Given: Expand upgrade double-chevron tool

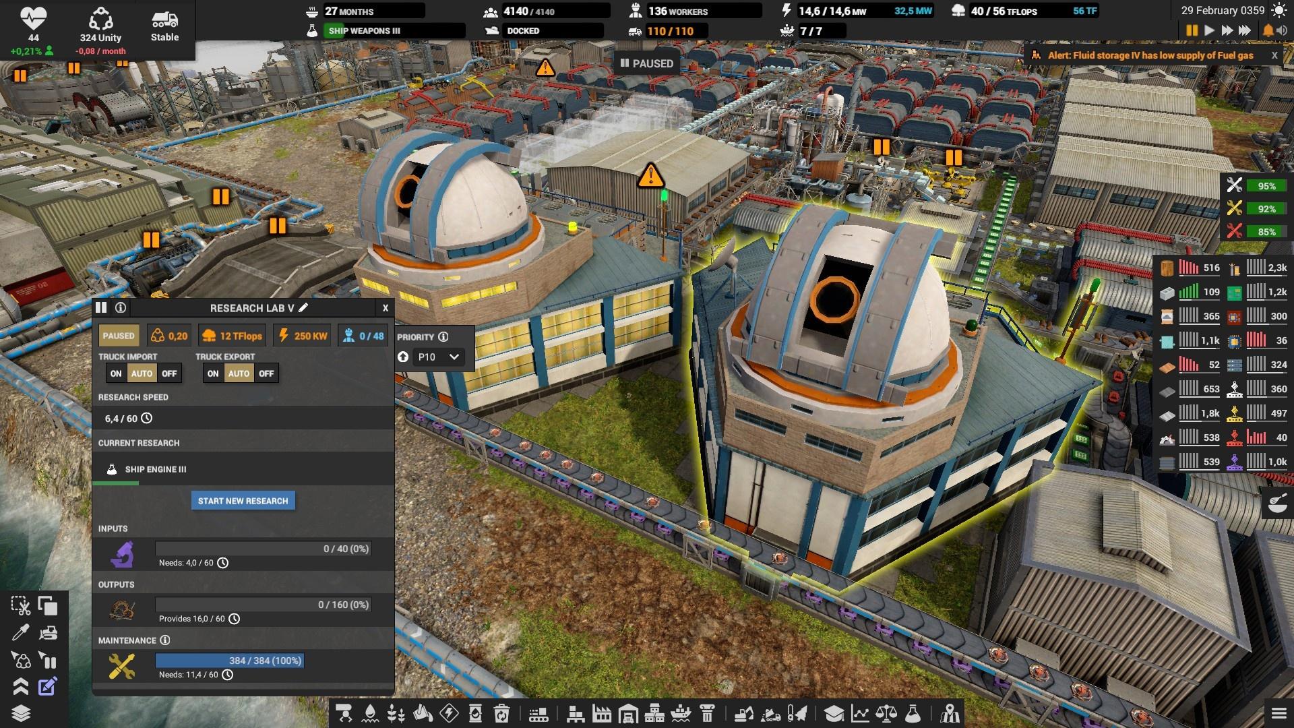Looking at the screenshot, I should point(21,687).
